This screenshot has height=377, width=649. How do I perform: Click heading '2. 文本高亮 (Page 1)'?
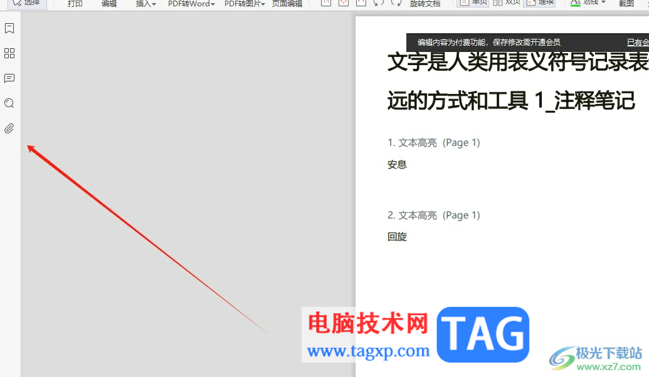point(434,215)
